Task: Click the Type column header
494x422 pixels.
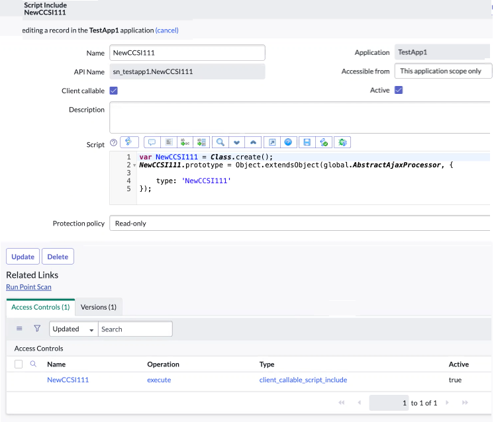Action: (267, 364)
